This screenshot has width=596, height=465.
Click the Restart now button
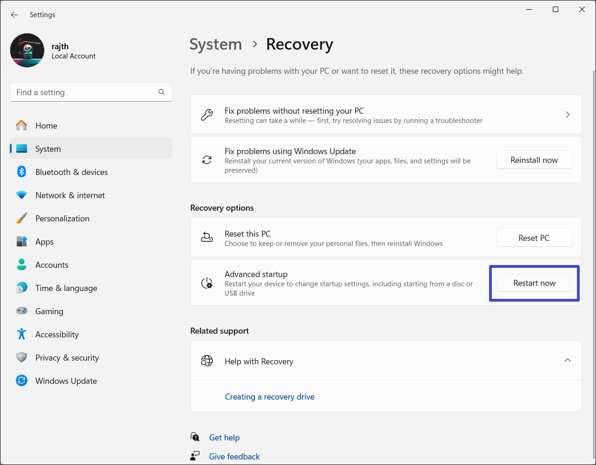click(x=534, y=283)
